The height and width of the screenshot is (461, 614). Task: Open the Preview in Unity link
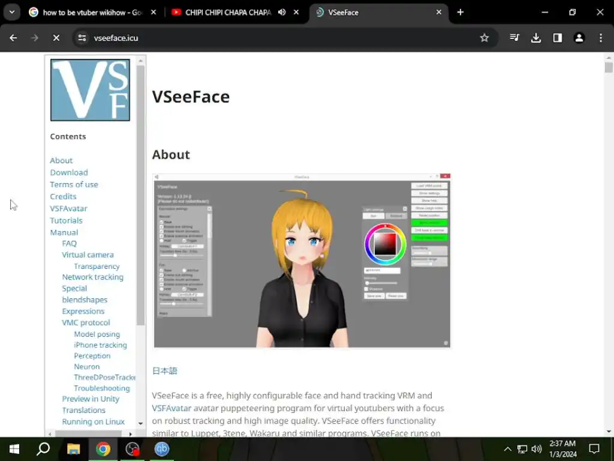91,399
